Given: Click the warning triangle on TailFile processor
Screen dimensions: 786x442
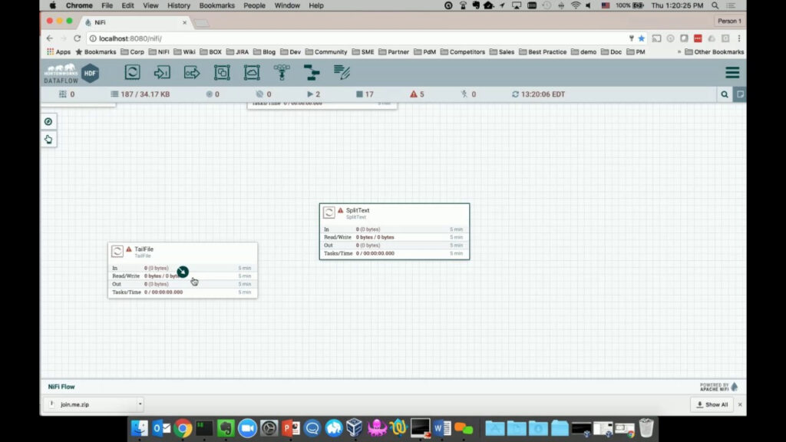Looking at the screenshot, I should pyautogui.click(x=129, y=249).
